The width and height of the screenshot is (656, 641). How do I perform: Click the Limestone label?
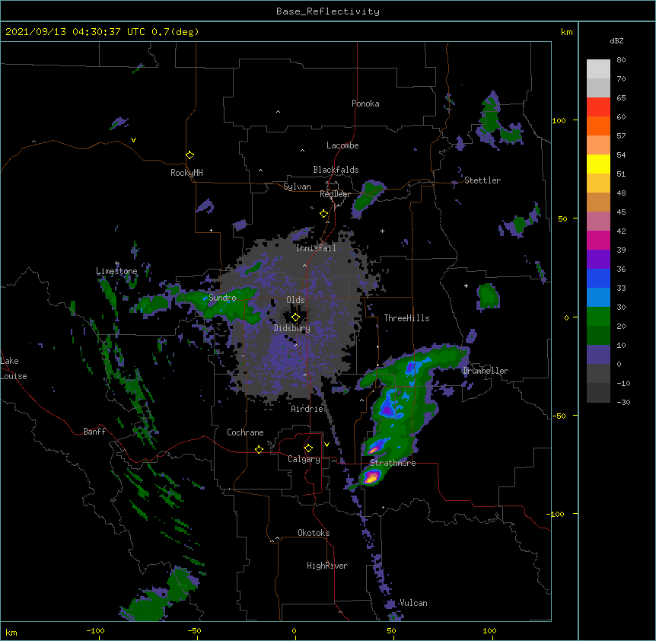click(116, 271)
